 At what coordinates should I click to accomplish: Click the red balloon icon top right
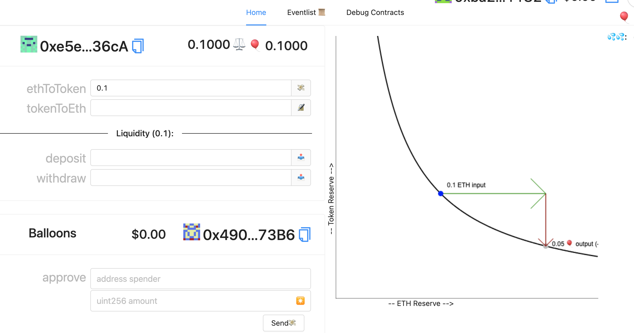624,16
